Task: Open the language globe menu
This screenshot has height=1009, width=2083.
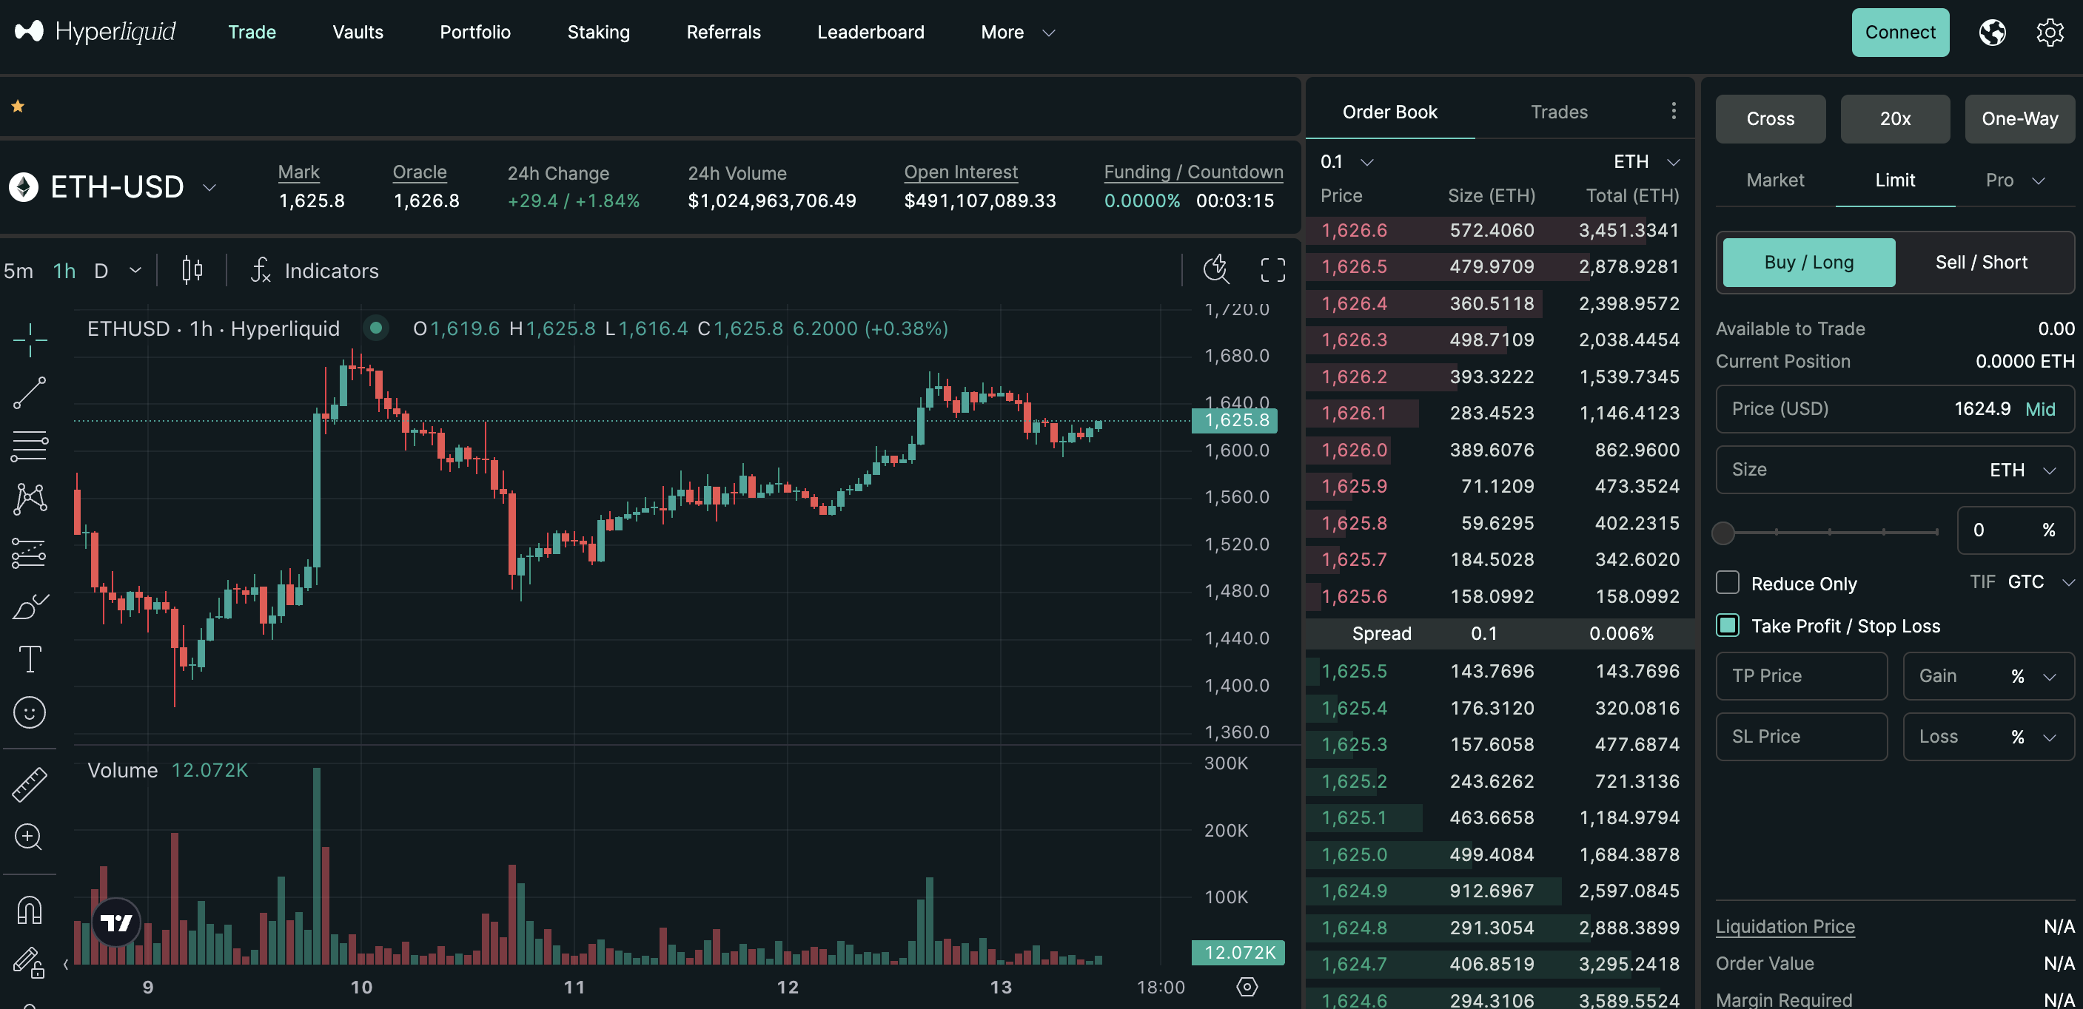Action: click(x=1993, y=33)
